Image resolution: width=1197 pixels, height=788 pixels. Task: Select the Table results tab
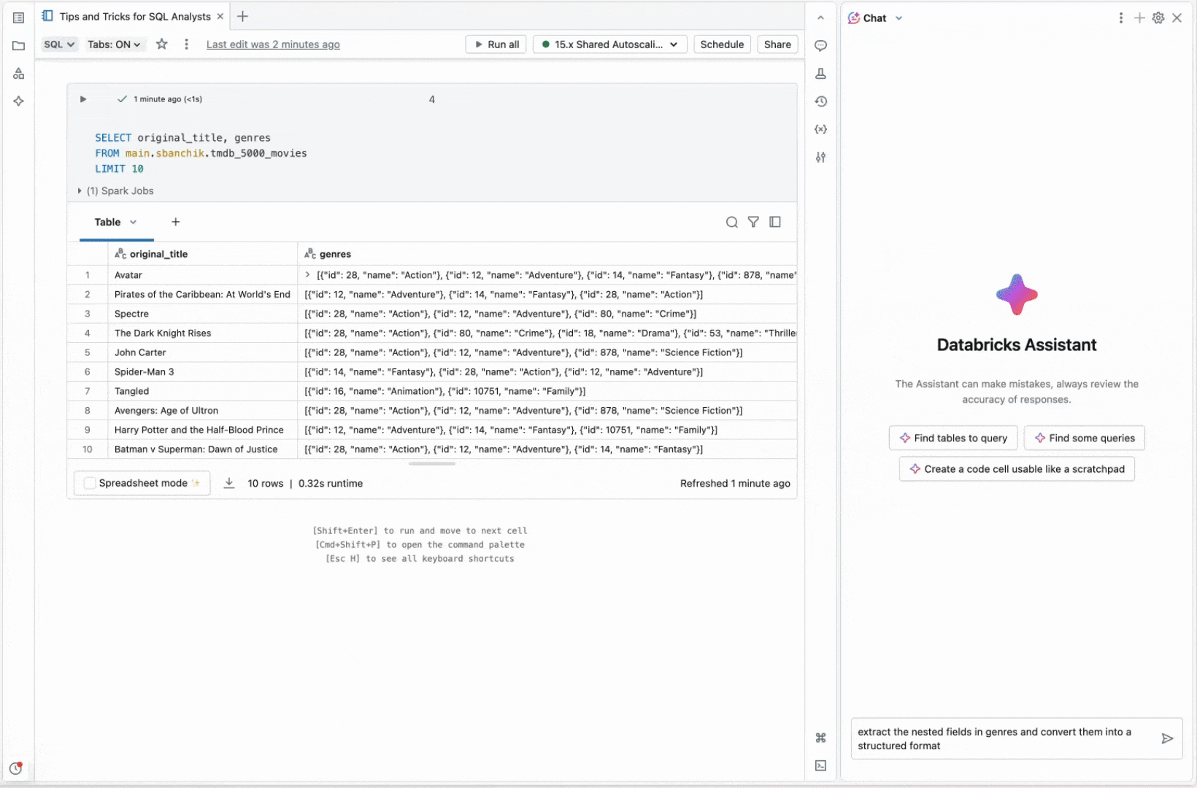108,222
